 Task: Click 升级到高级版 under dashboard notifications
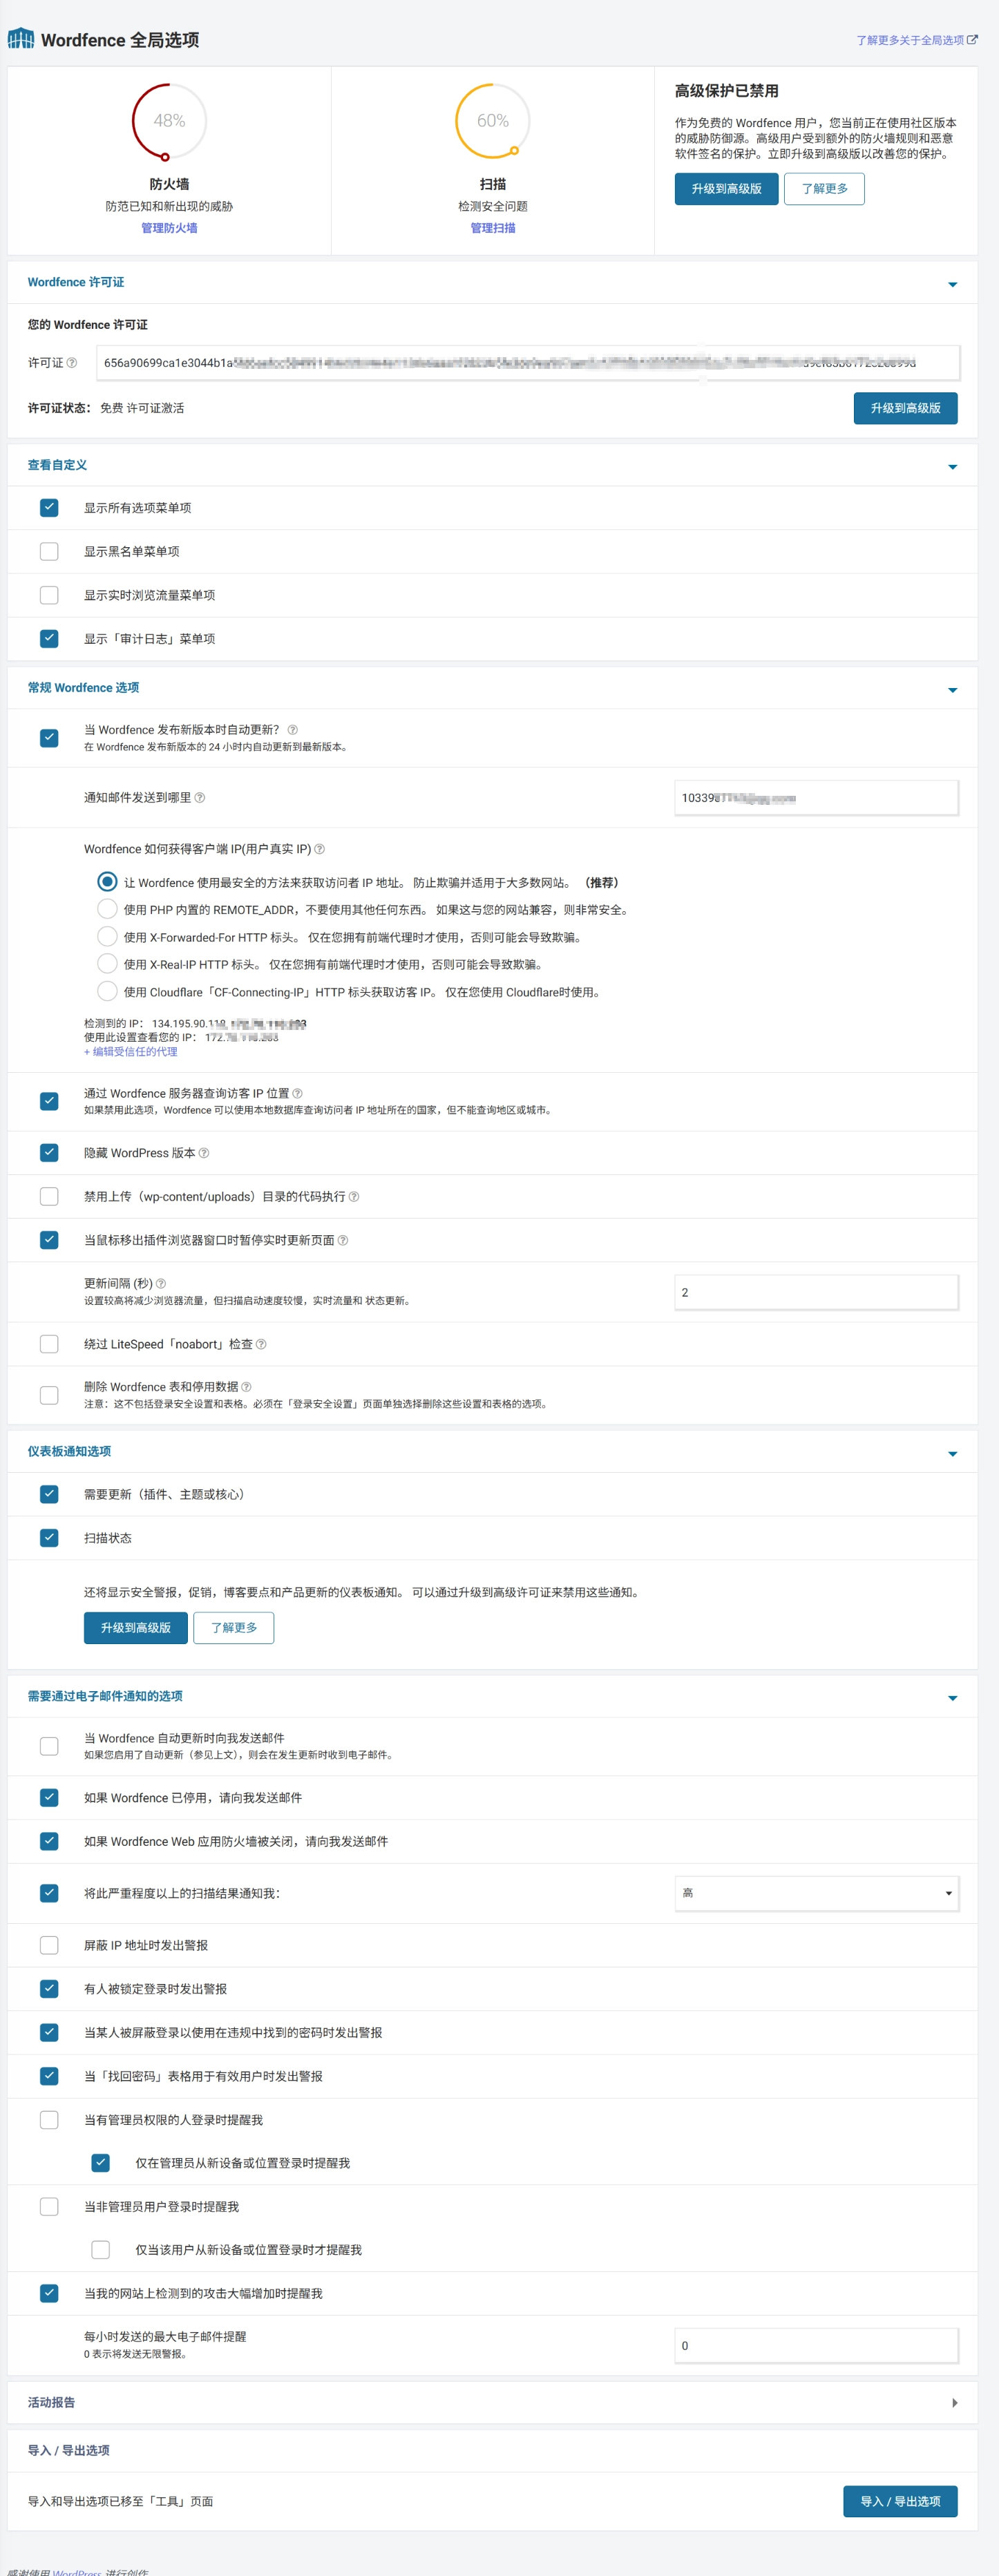click(x=135, y=1628)
